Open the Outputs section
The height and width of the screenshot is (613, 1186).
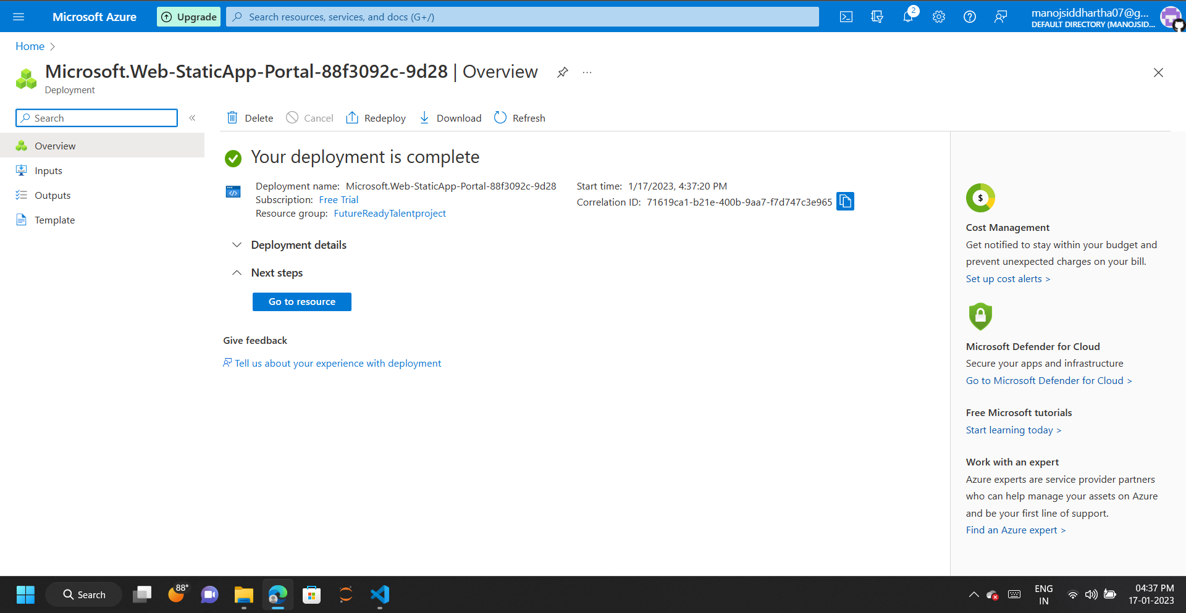[x=52, y=195]
